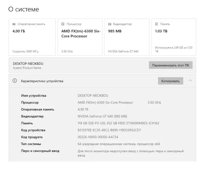Click the Видеоадаптер card icon
The image size is (212, 171).
point(109,24)
